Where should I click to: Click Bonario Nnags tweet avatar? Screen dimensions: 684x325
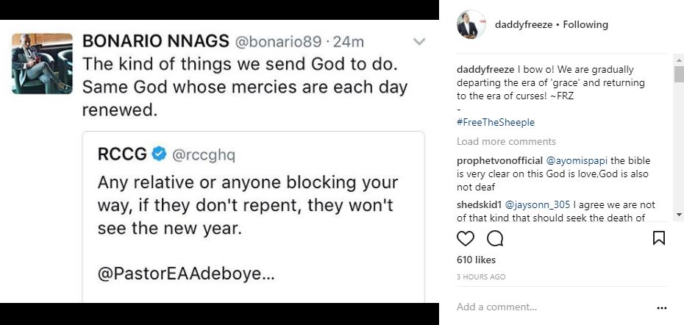[x=42, y=63]
